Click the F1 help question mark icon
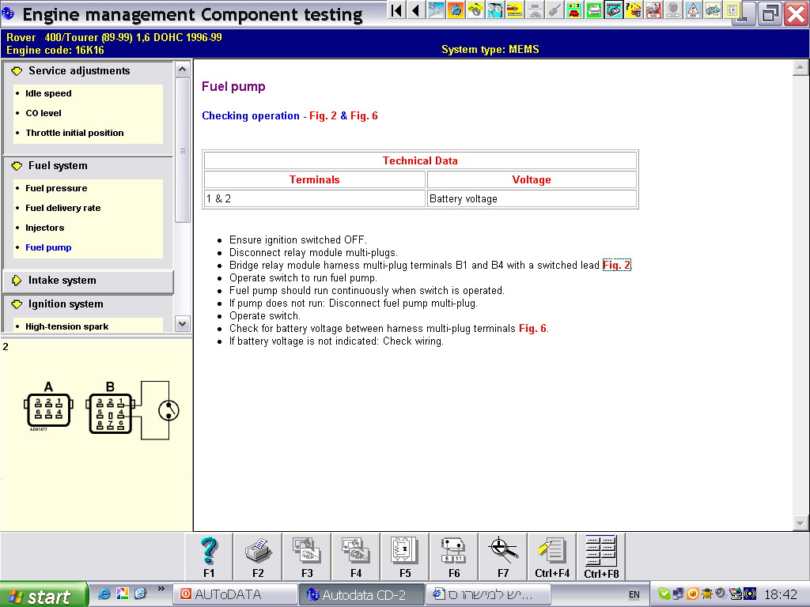This screenshot has height=607, width=810. pyautogui.click(x=209, y=551)
